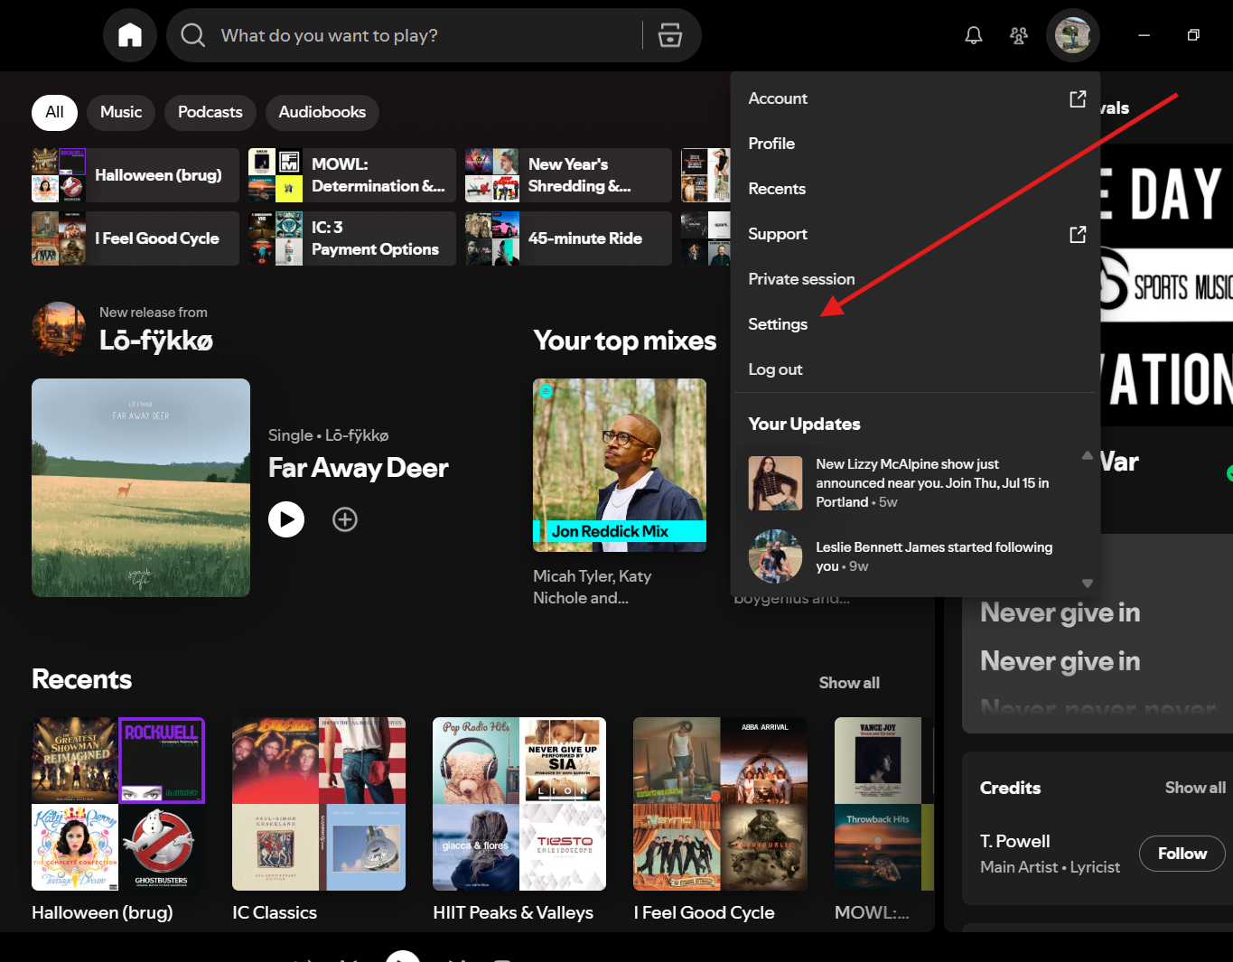Open Leslie Bennett James follow update
The width and height of the screenshot is (1233, 962).
[x=908, y=556]
